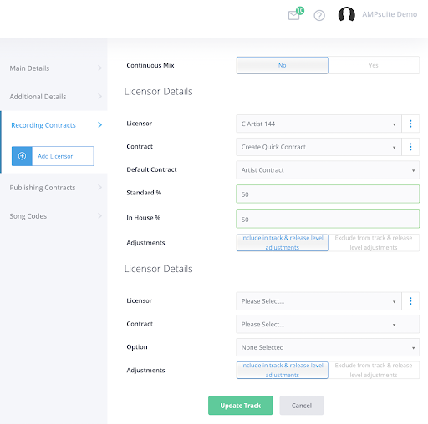
Task: Open the AMPsuite Demo user avatar
Action: (346, 14)
